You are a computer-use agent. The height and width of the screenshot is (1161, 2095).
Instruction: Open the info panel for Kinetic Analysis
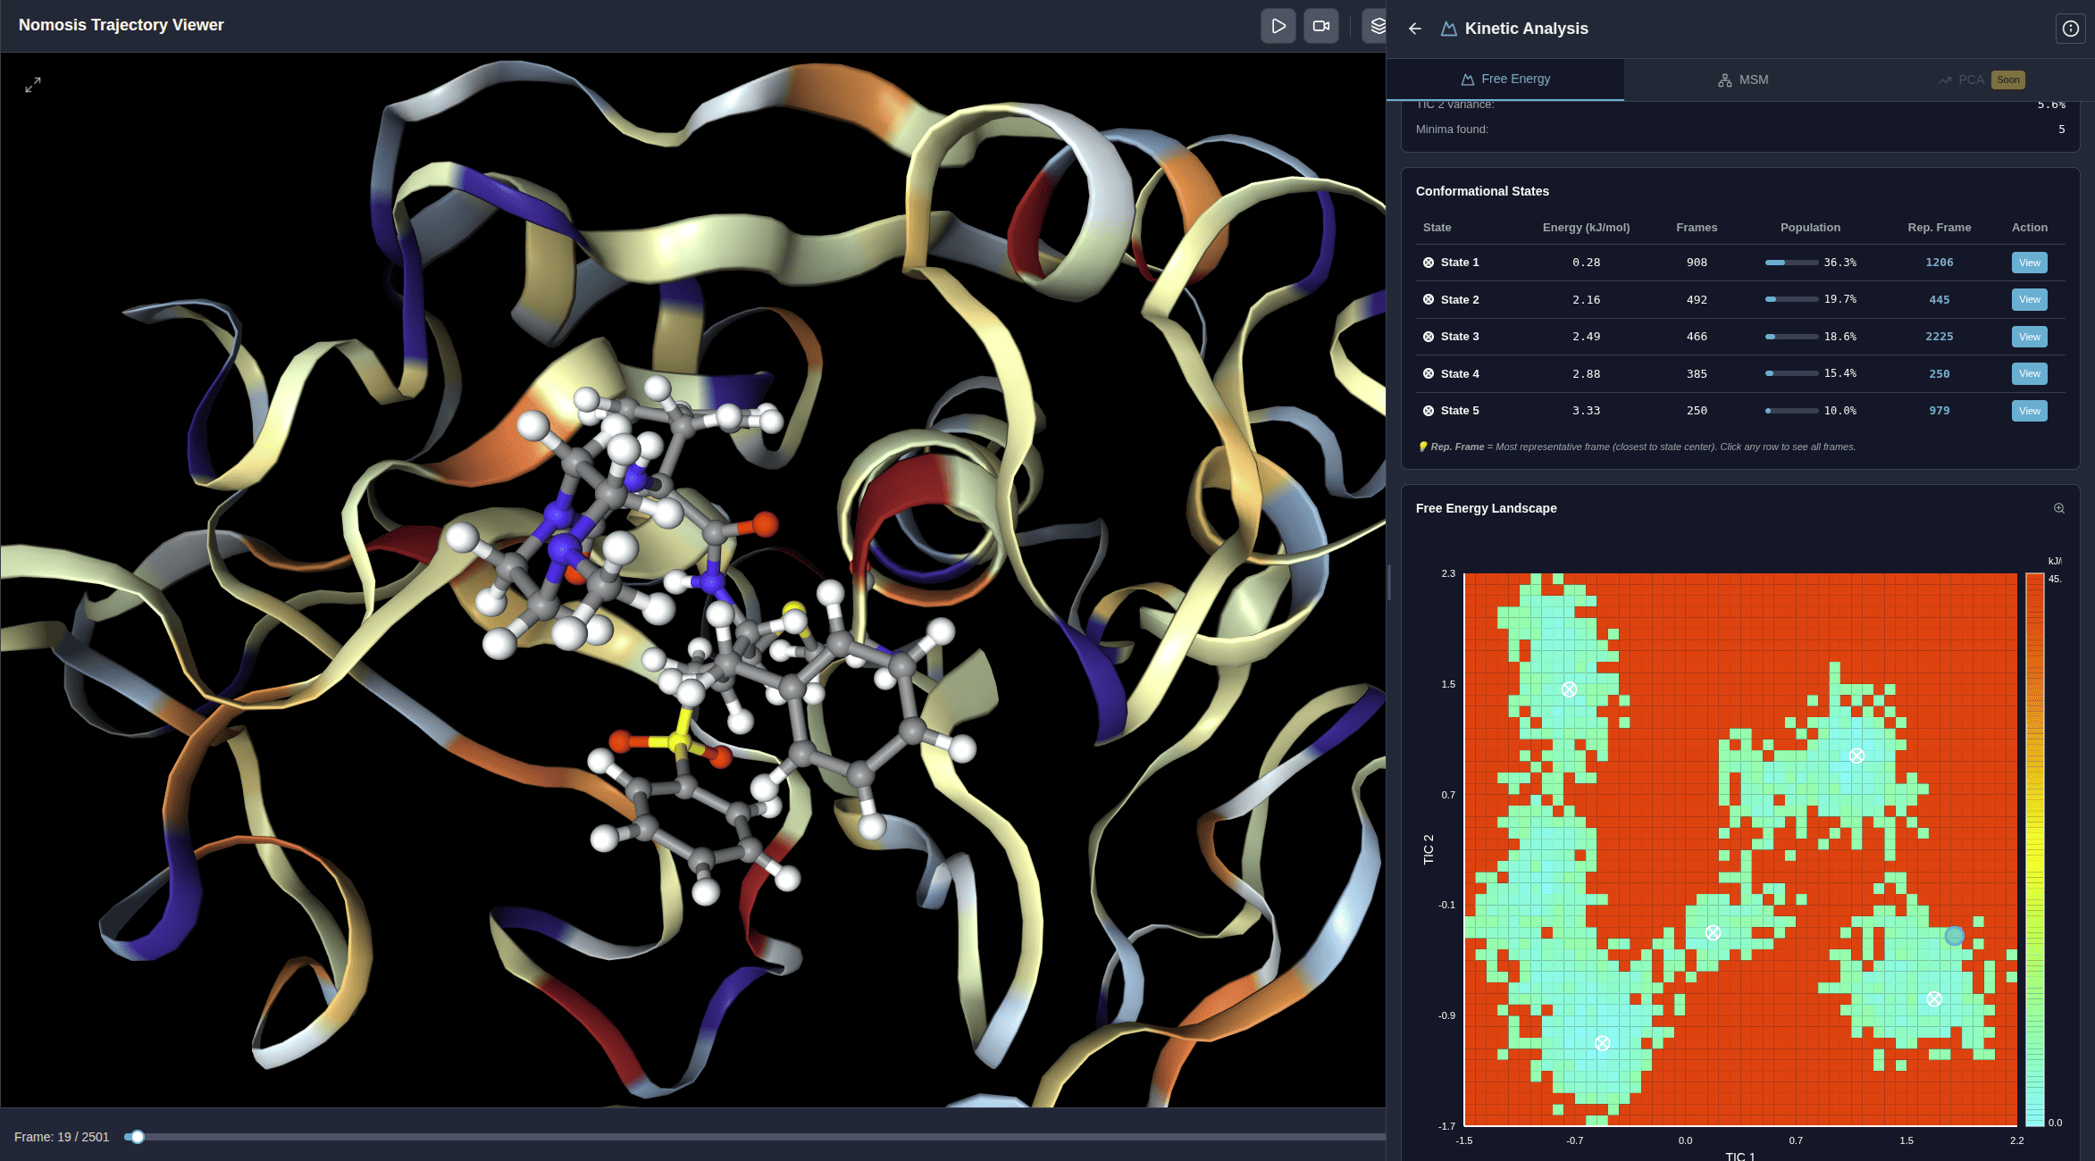[x=2071, y=29]
